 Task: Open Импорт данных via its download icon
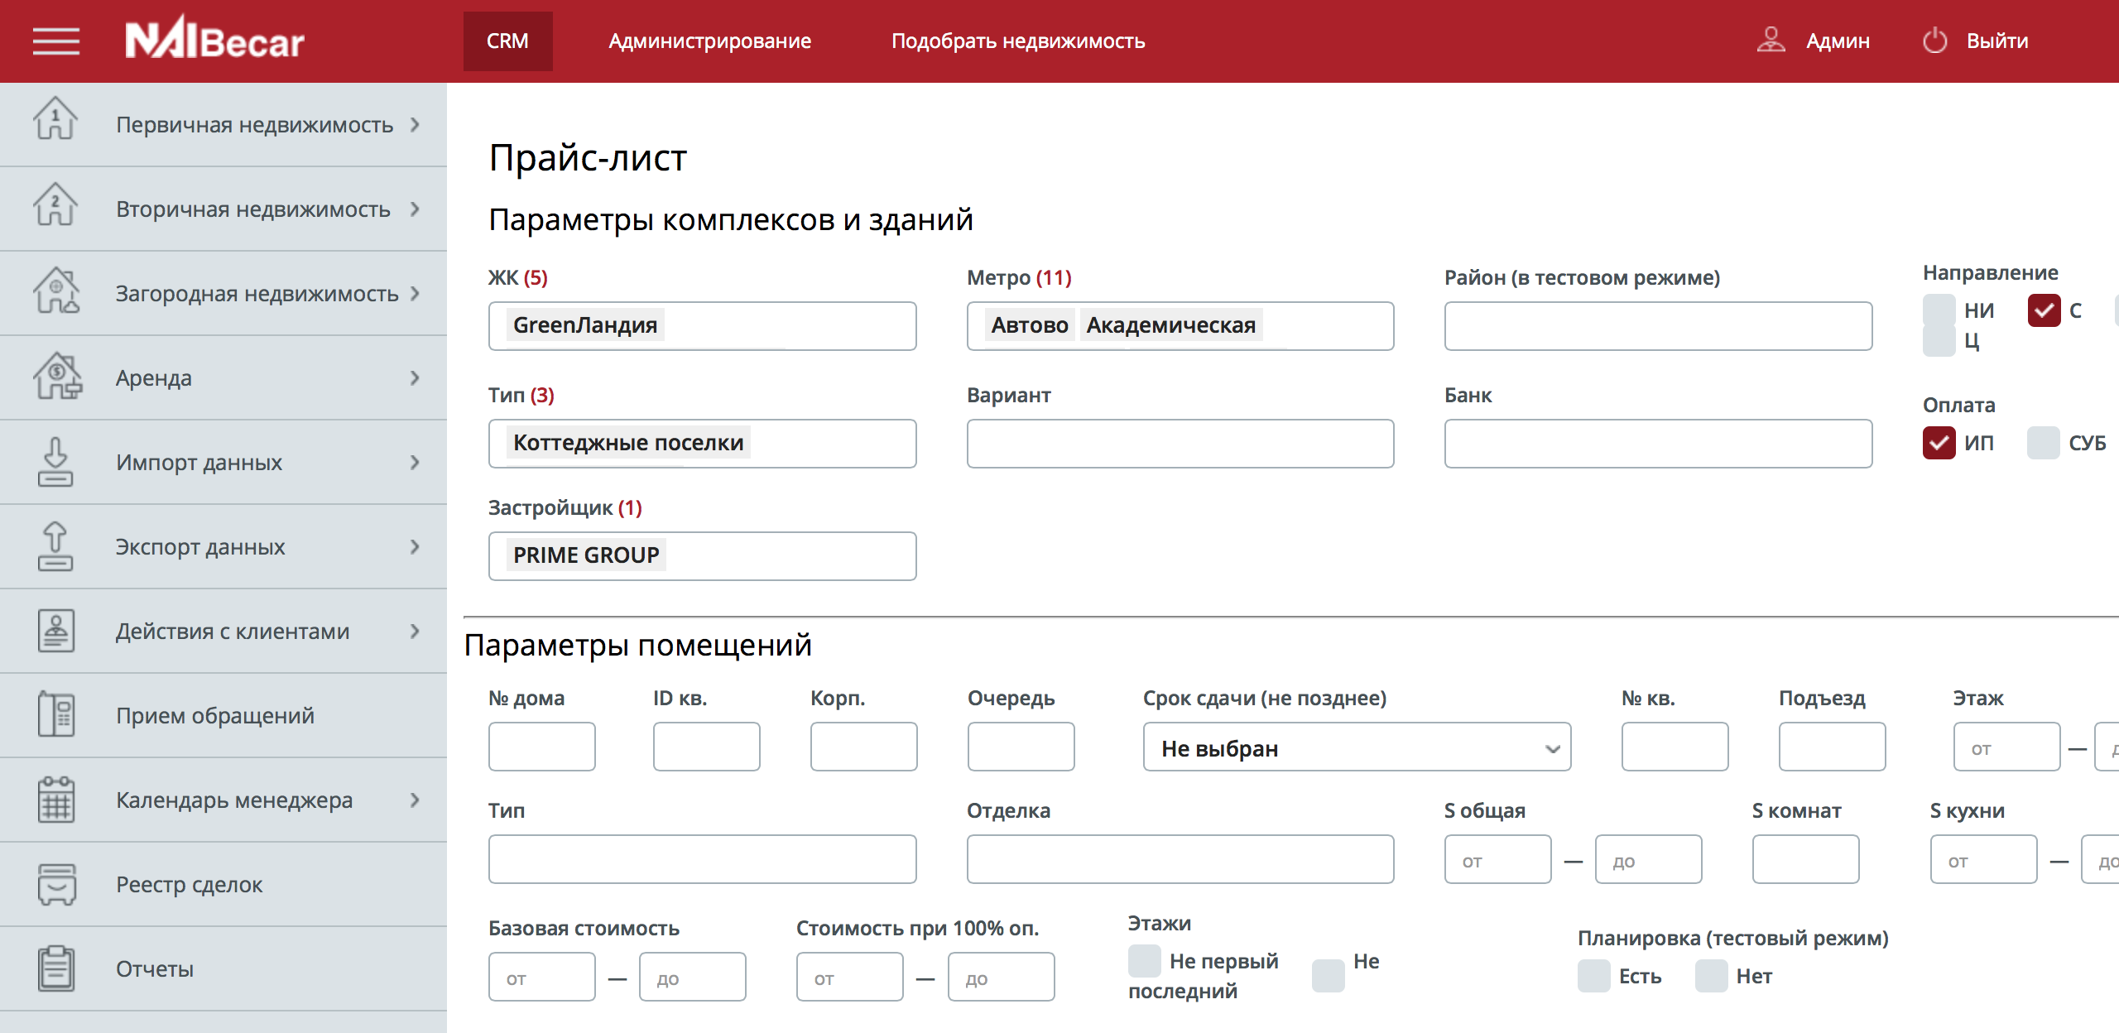click(55, 462)
